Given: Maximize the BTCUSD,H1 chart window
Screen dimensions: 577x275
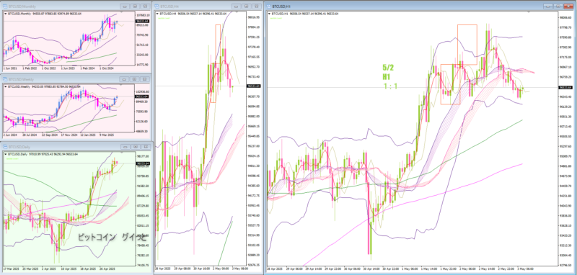Looking at the screenshot, I should (x=558, y=6).
